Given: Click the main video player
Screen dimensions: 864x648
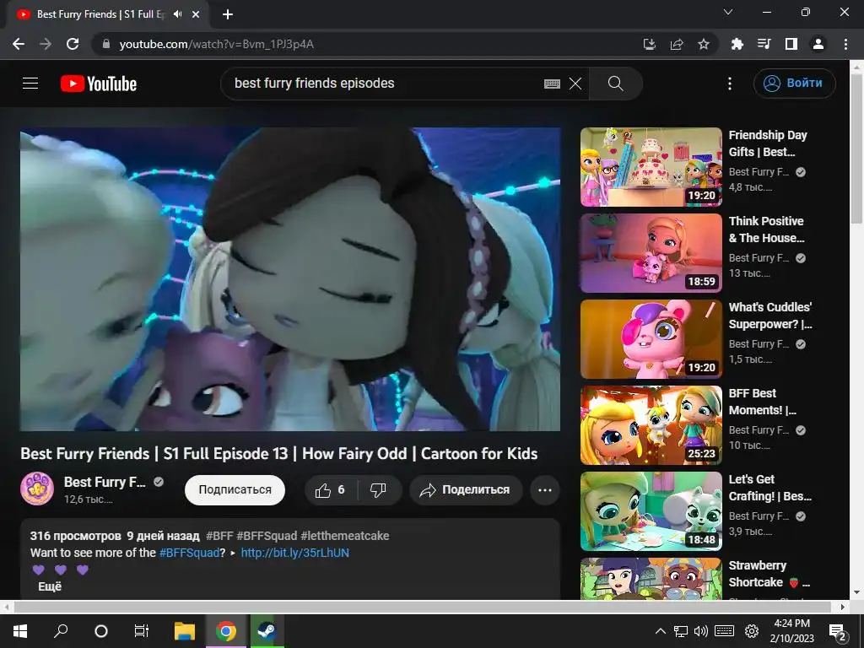Looking at the screenshot, I should click(290, 278).
